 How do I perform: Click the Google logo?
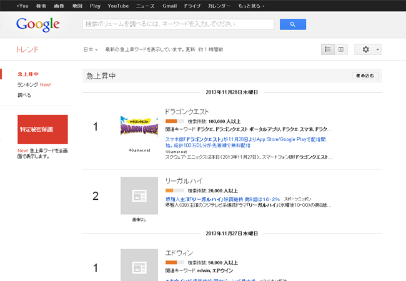pos(38,25)
